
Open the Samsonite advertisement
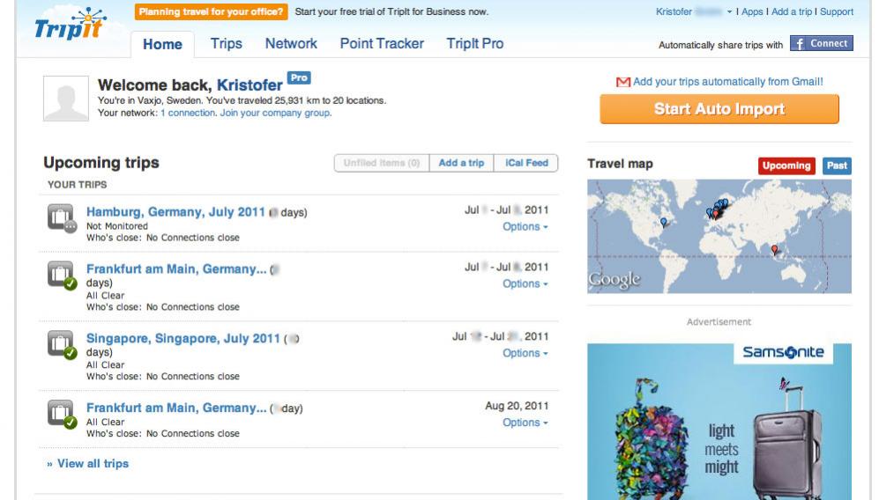tap(719, 421)
